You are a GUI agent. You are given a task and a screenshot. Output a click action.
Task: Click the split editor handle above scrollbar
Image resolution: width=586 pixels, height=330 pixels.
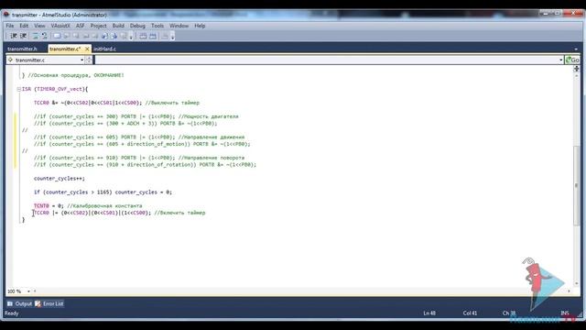click(x=576, y=69)
